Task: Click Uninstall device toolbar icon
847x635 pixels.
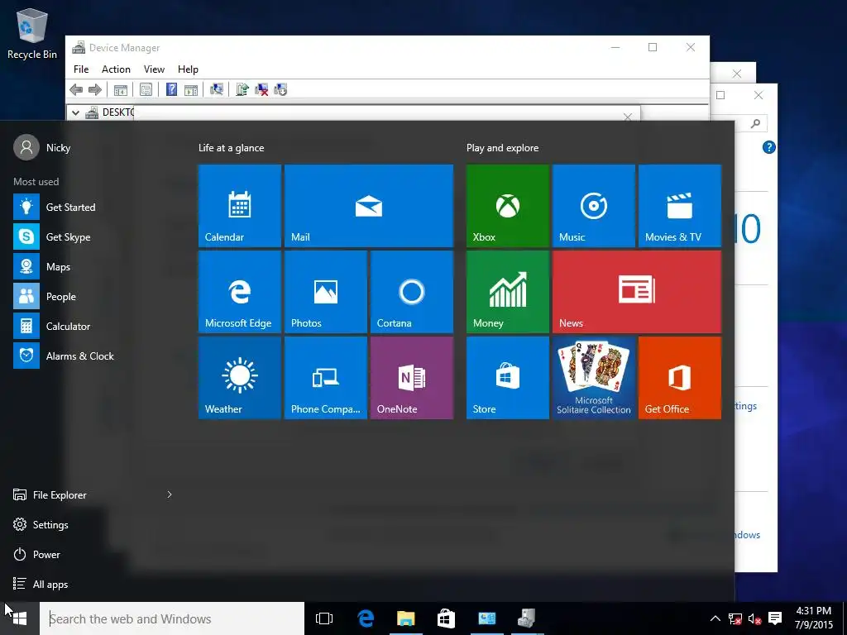Action: 261,89
